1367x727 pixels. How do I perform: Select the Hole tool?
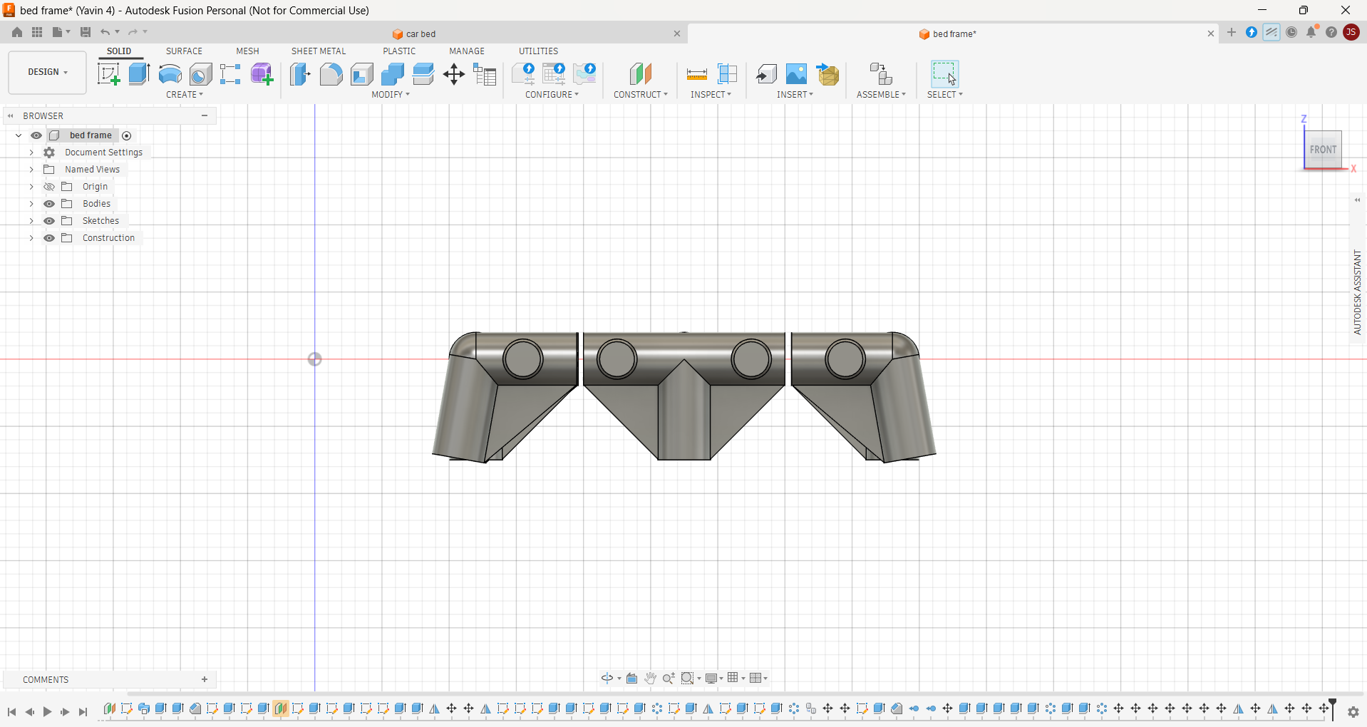[x=200, y=74]
